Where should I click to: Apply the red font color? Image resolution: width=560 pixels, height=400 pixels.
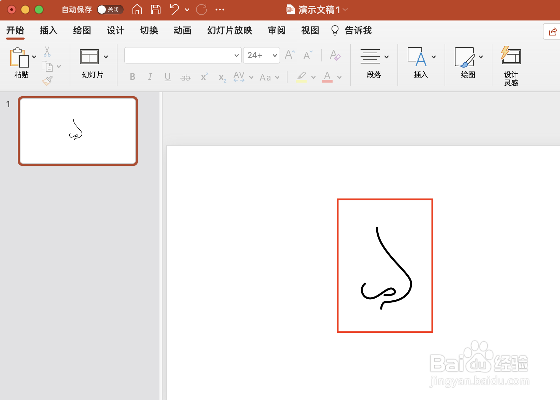(327, 77)
